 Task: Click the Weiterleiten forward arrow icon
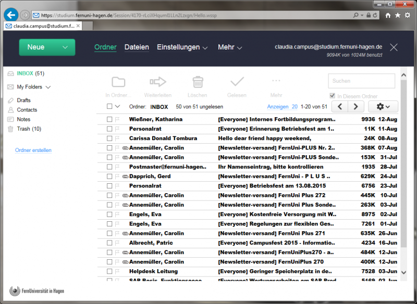tap(158, 82)
